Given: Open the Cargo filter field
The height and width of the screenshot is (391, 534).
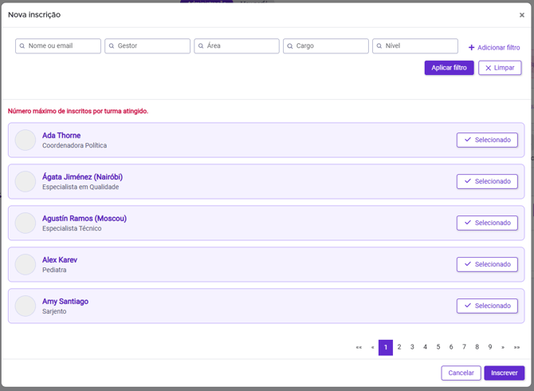Looking at the screenshot, I should 325,46.
